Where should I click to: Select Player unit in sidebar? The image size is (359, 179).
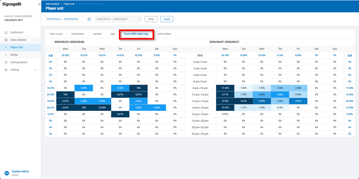click(x=16, y=47)
